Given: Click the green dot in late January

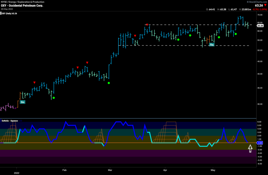Looking at the screenshot, I should click(54, 98).
